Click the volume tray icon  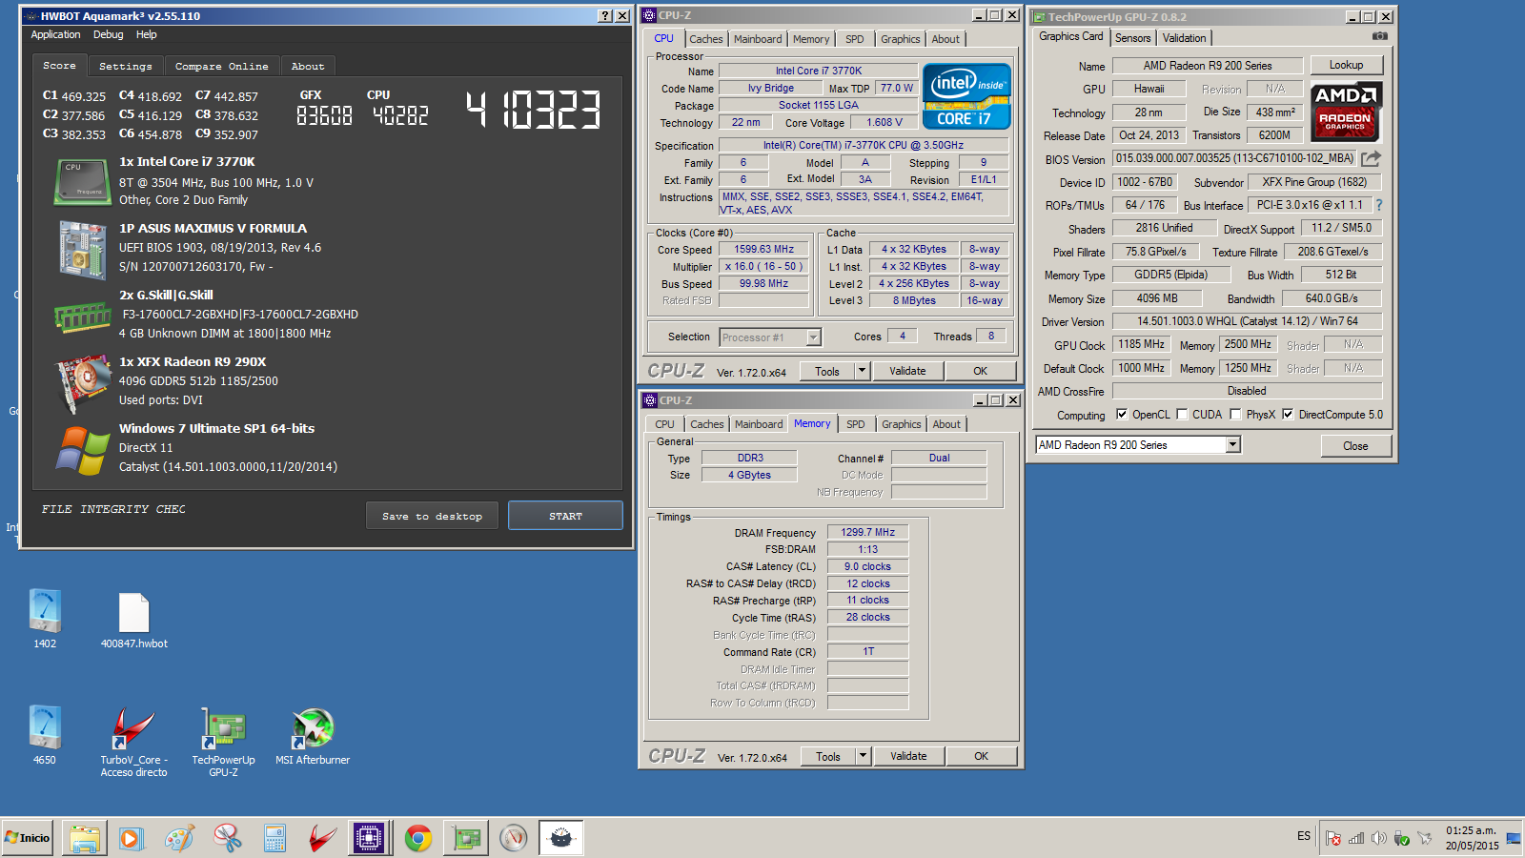1378,838
